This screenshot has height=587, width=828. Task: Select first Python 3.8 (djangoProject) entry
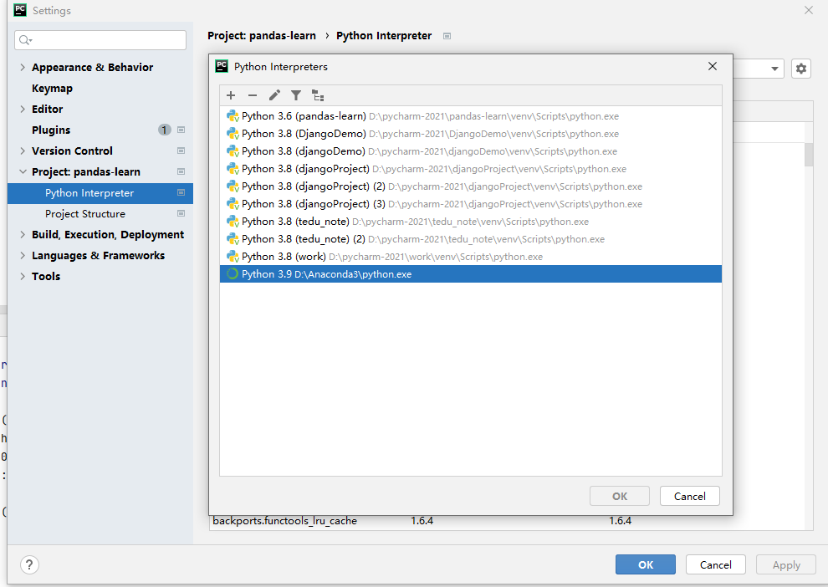click(471, 169)
